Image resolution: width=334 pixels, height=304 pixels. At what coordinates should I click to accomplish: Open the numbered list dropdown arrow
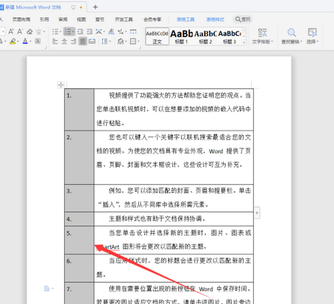coord(73,32)
